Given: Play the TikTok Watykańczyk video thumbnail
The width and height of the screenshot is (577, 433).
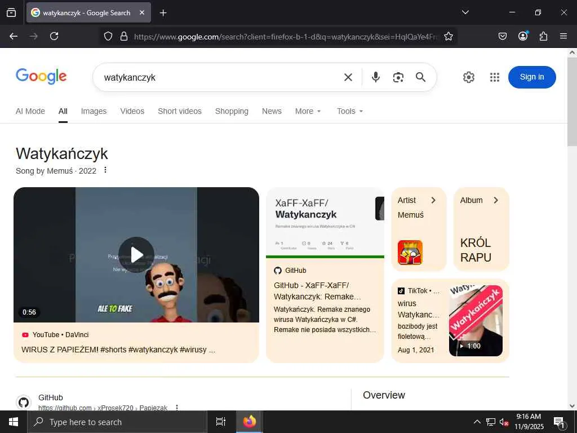Looking at the screenshot, I should click(x=476, y=321).
